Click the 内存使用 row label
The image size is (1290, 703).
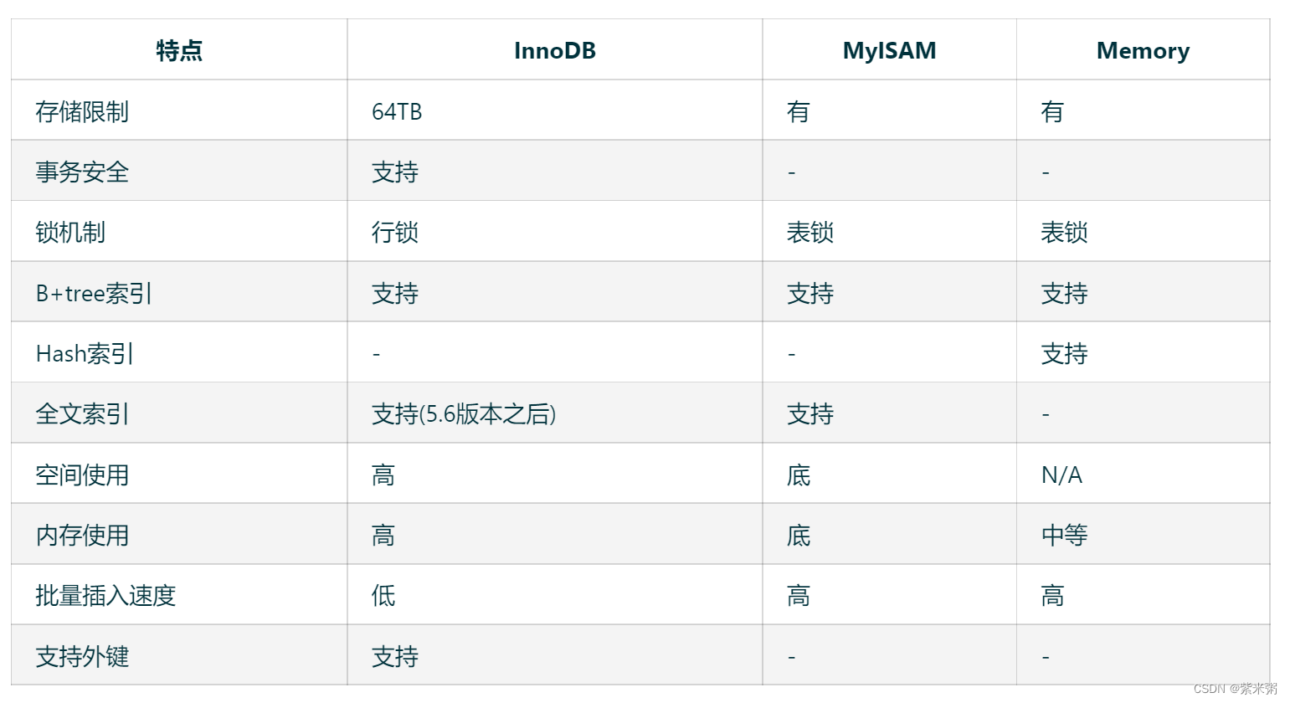pyautogui.click(x=82, y=535)
